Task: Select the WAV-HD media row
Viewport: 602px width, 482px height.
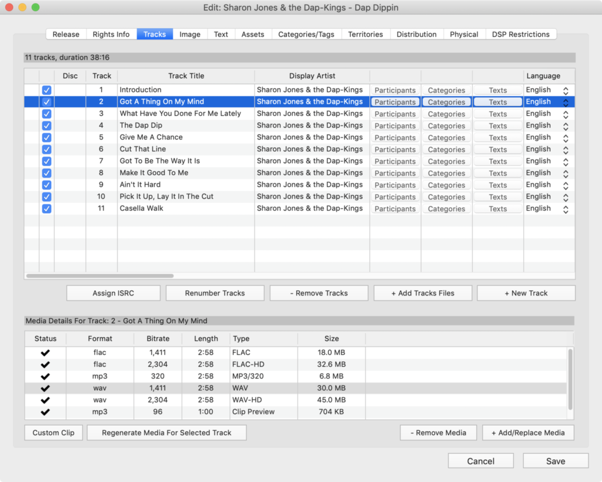Action: [296, 400]
